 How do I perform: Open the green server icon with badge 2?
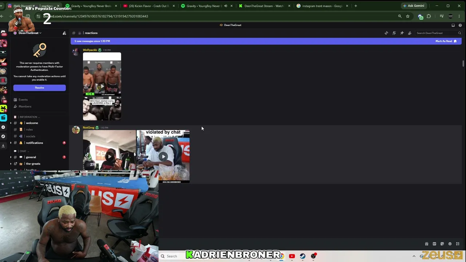(3, 108)
